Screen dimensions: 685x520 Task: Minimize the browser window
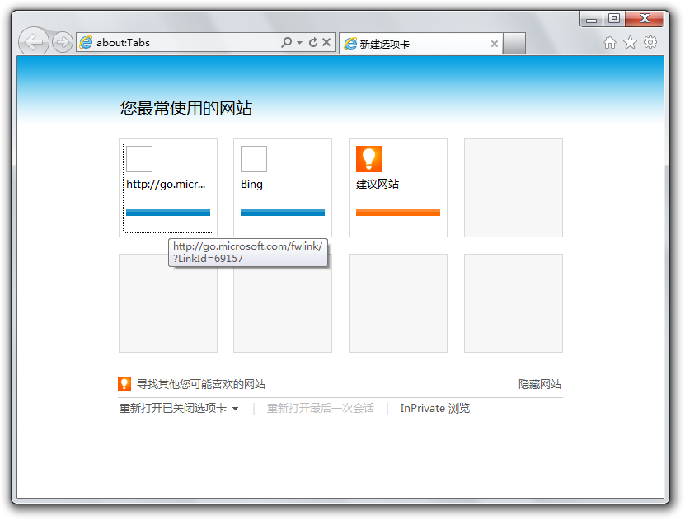click(592, 19)
